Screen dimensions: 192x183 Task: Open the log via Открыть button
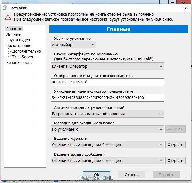coord(175,144)
